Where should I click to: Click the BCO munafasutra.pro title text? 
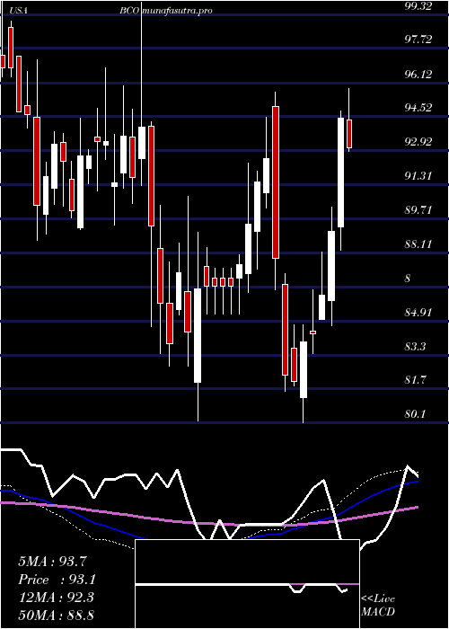coord(165,11)
